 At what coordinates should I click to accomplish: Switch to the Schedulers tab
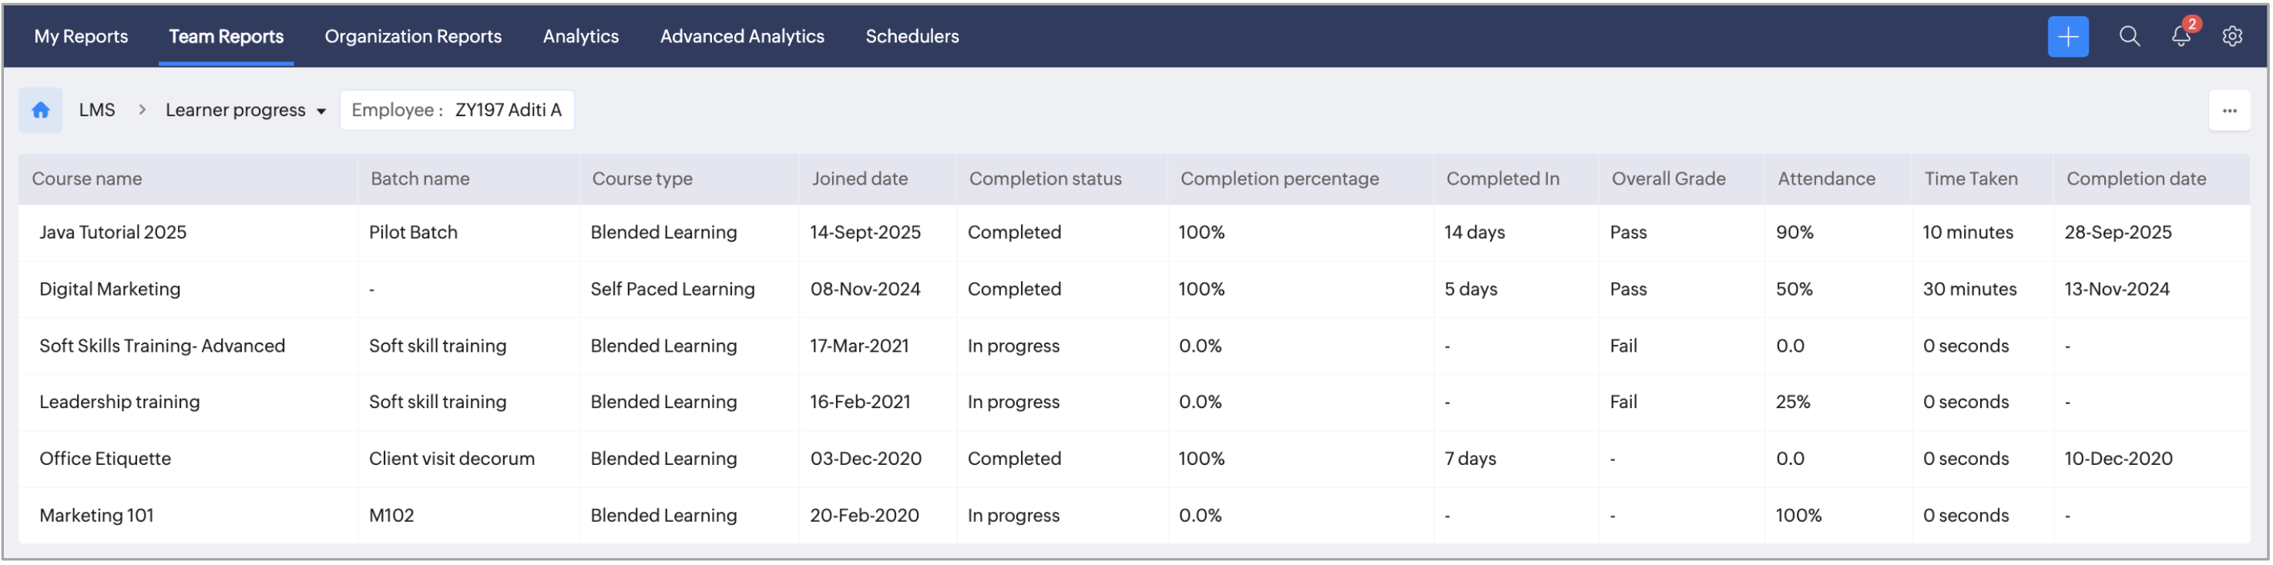click(912, 37)
